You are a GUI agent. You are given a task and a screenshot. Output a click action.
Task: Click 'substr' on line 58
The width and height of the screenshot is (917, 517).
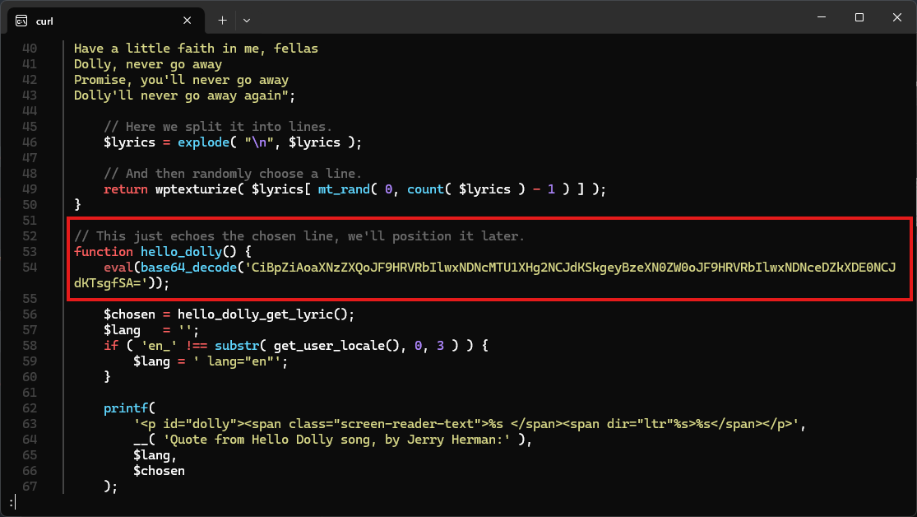tap(237, 346)
